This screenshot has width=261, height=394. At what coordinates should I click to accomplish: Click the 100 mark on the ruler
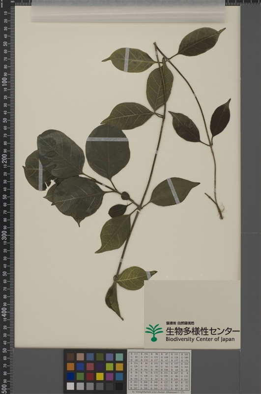tap(4, 82)
